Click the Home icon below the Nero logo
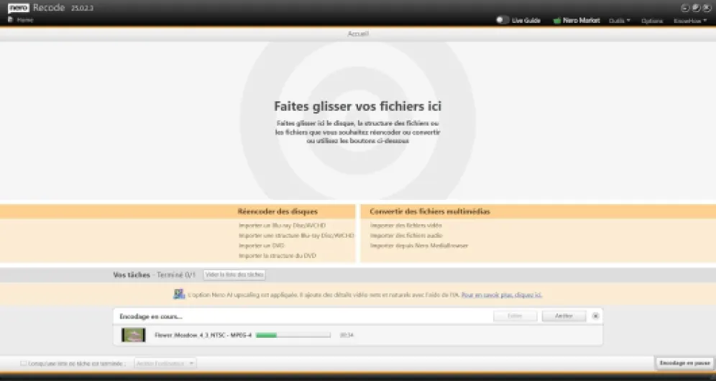Screen dimensions: 716x381 click(11, 19)
